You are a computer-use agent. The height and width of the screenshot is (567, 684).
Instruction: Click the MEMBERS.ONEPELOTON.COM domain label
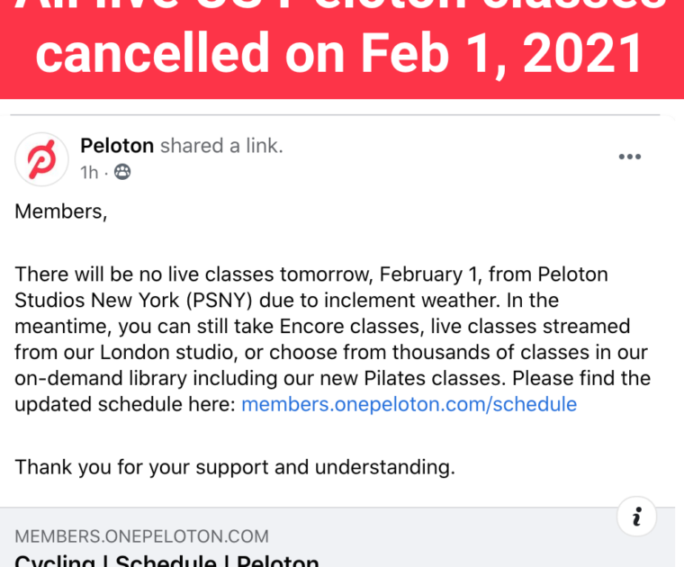[x=141, y=536]
